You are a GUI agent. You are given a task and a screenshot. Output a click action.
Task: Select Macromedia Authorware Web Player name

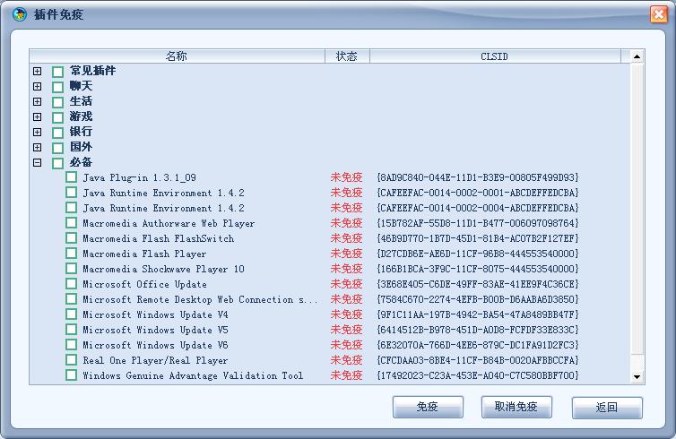tap(169, 223)
